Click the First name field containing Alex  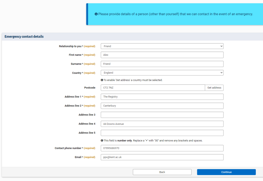pyautogui.click(x=162, y=55)
